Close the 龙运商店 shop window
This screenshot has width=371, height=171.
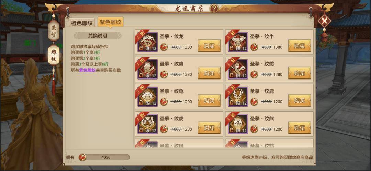point(324,21)
